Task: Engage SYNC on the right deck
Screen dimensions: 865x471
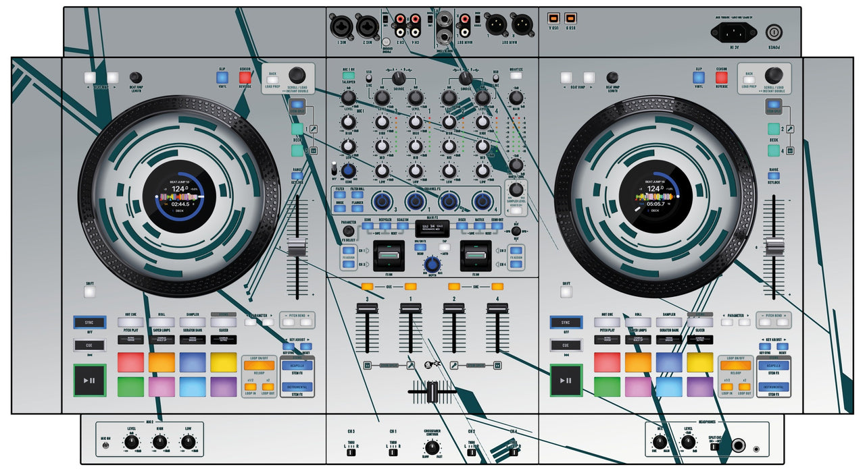Action: tap(566, 323)
